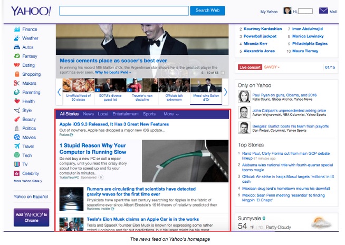Go to next carousel thumbnails arrow

pos(226,92)
